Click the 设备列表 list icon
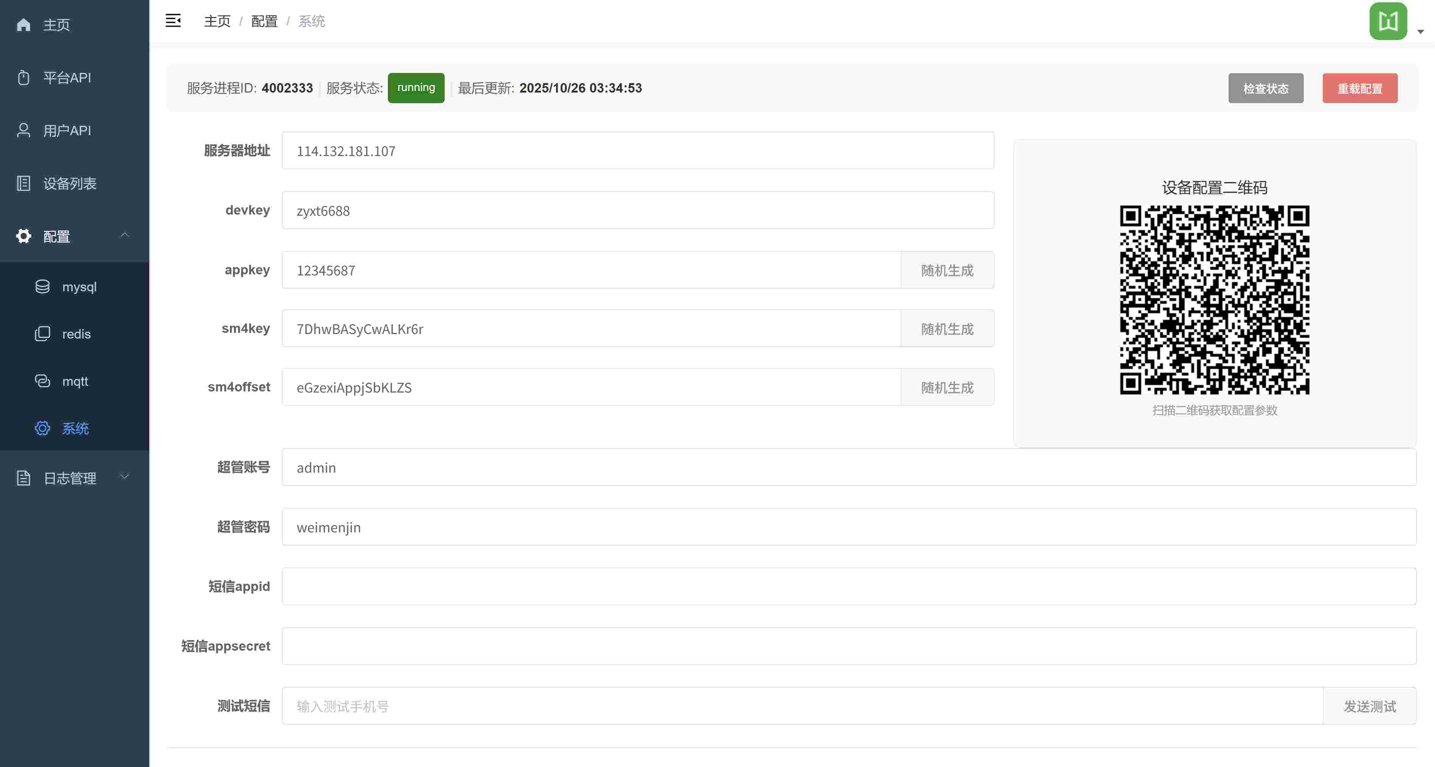Image resolution: width=1435 pixels, height=767 pixels. click(x=23, y=183)
